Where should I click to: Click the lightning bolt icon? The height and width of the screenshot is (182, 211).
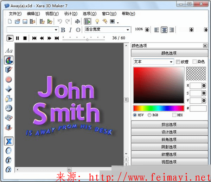pyautogui.click(x=105, y=21)
